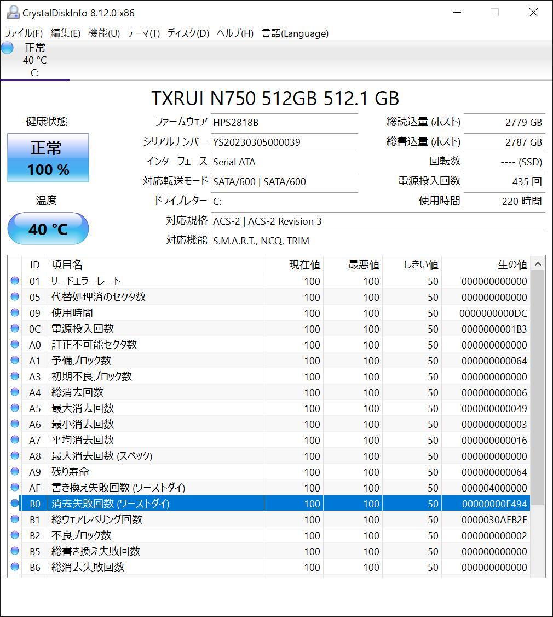Image resolution: width=553 pixels, height=617 pixels.
Task: Click status orb for 01 リードエラーレート row
Action: (x=15, y=281)
